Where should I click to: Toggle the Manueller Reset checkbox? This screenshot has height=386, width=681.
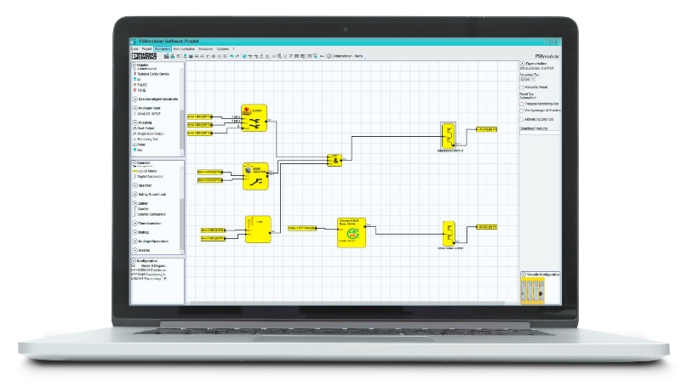(x=522, y=87)
